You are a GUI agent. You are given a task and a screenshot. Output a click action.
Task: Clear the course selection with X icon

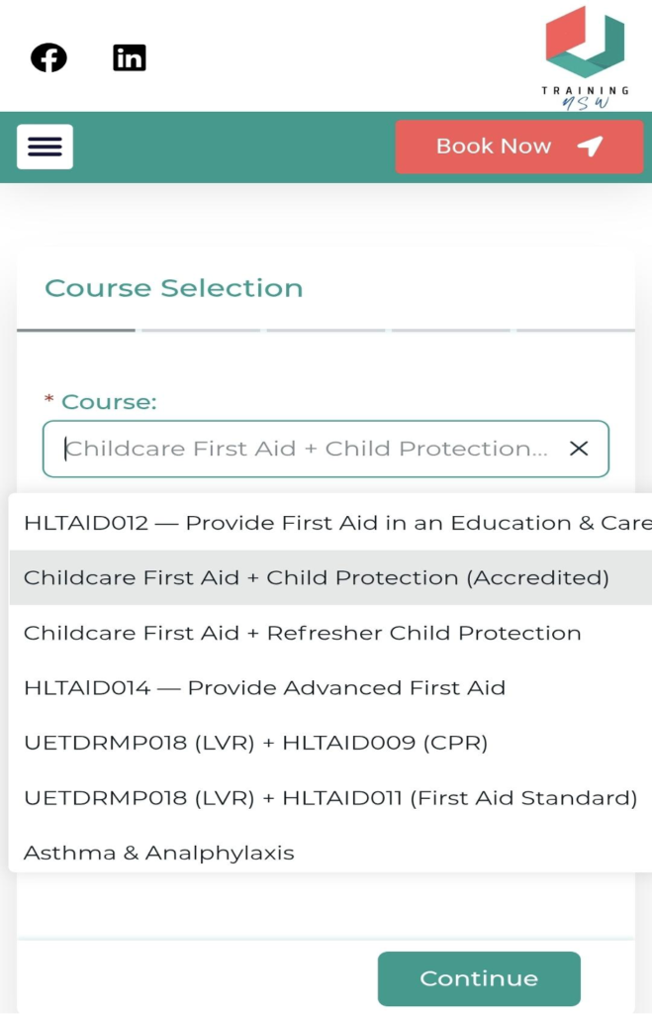(x=579, y=449)
